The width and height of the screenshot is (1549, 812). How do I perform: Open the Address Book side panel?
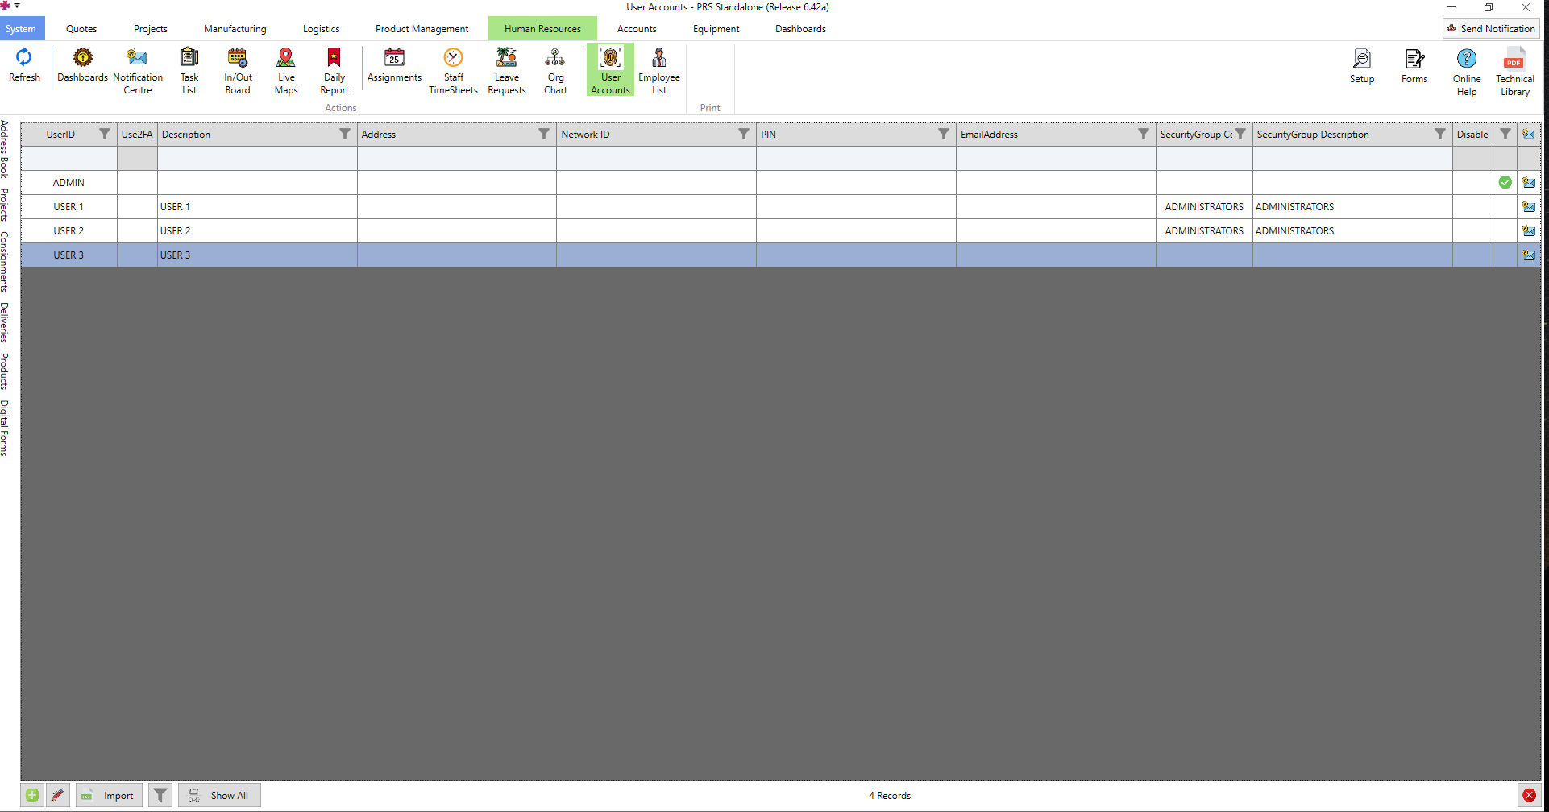tap(5, 149)
